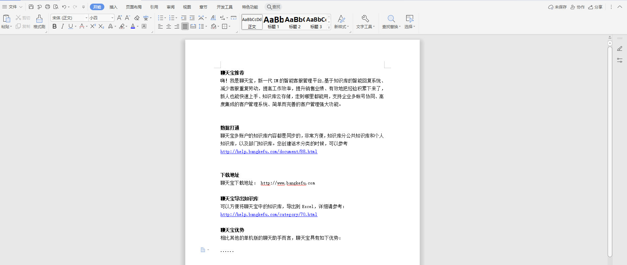The height and width of the screenshot is (265, 627).
Task: Click the Copy (复制) button
Action: click(23, 26)
